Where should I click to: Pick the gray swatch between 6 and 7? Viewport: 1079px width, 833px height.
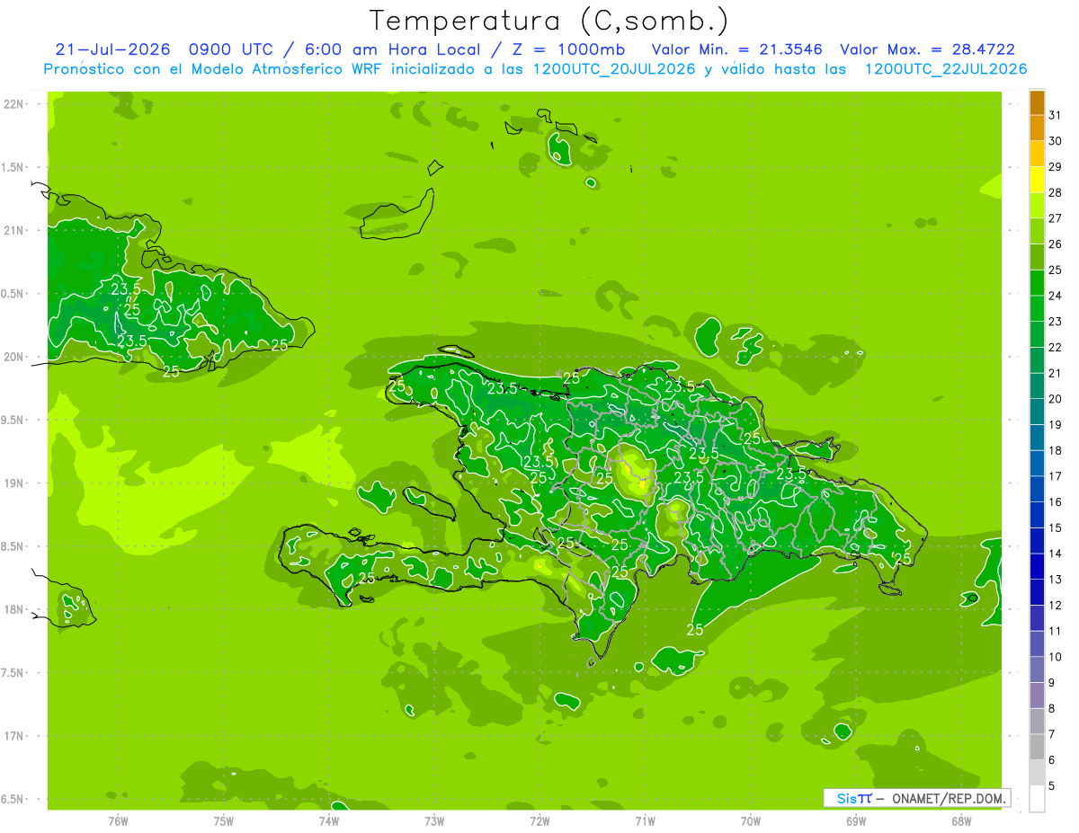click(x=1037, y=747)
